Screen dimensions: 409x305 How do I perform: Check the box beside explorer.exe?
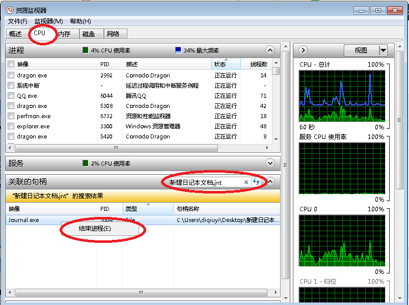[x=11, y=126]
